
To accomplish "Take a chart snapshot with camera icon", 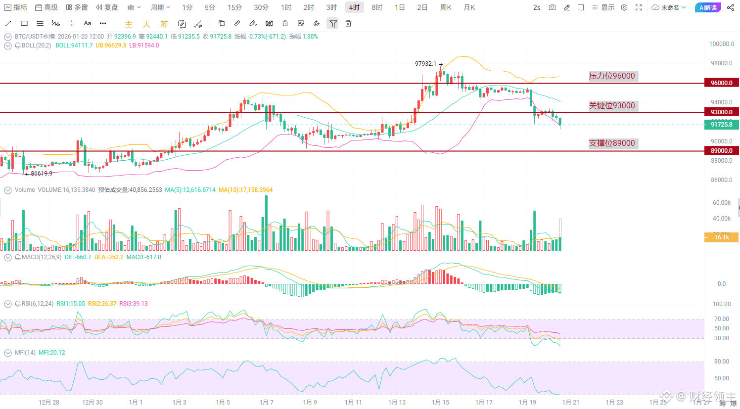I will (x=552, y=7).
